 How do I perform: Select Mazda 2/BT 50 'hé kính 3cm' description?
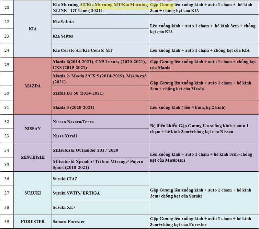click(x=204, y=86)
